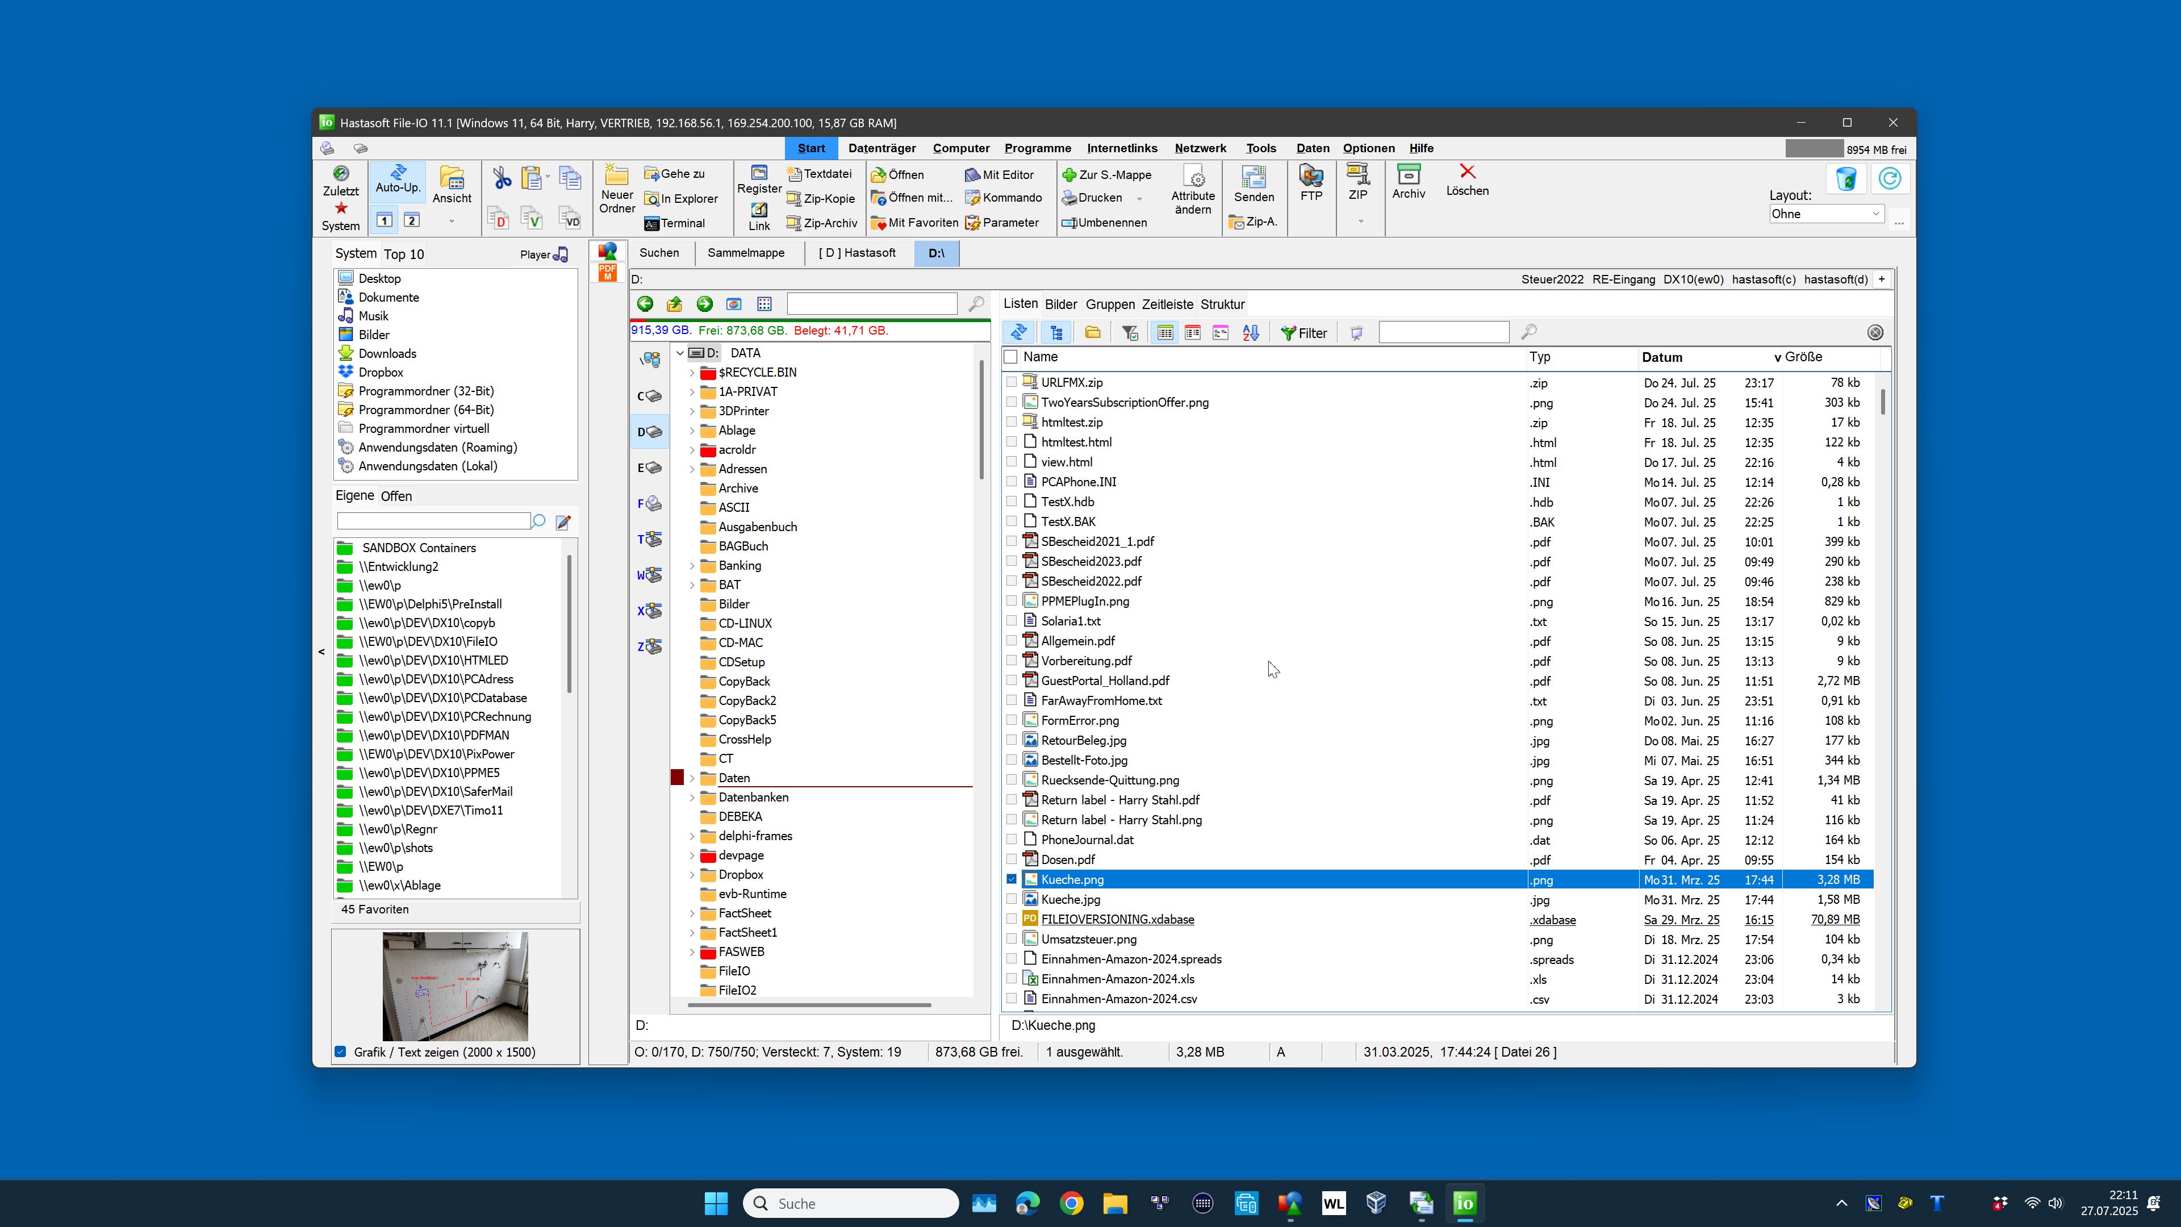Collapse the D: DATA root node
This screenshot has height=1227, width=2181.
tap(681, 353)
